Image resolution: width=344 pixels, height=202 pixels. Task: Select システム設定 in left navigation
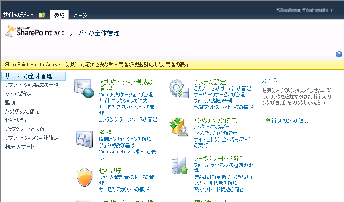(x=18, y=94)
